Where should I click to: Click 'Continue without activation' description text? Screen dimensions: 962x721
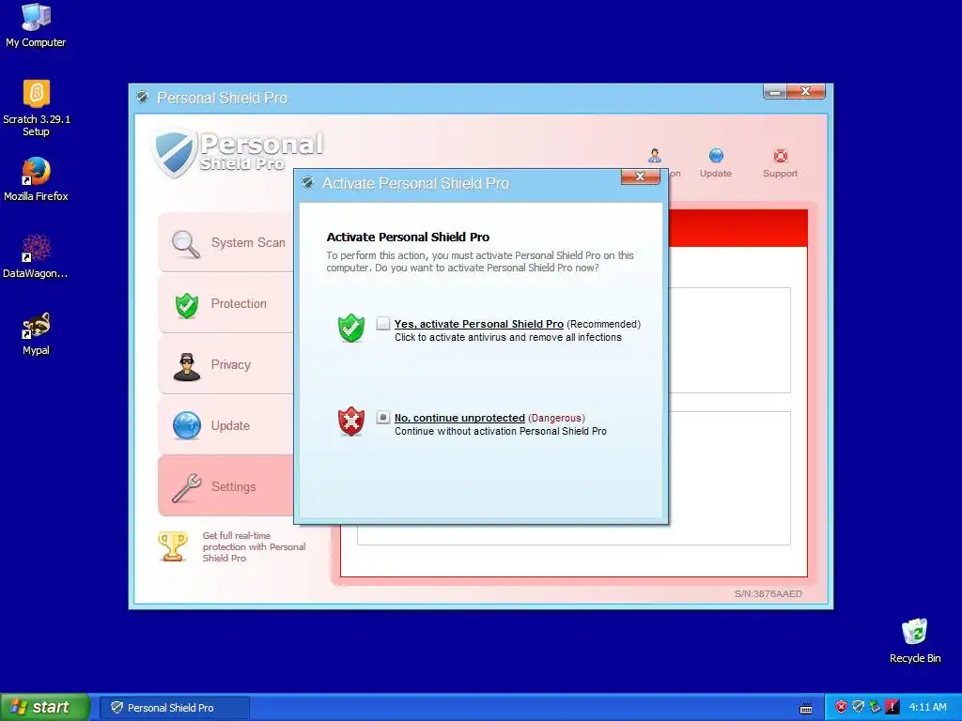coord(501,431)
